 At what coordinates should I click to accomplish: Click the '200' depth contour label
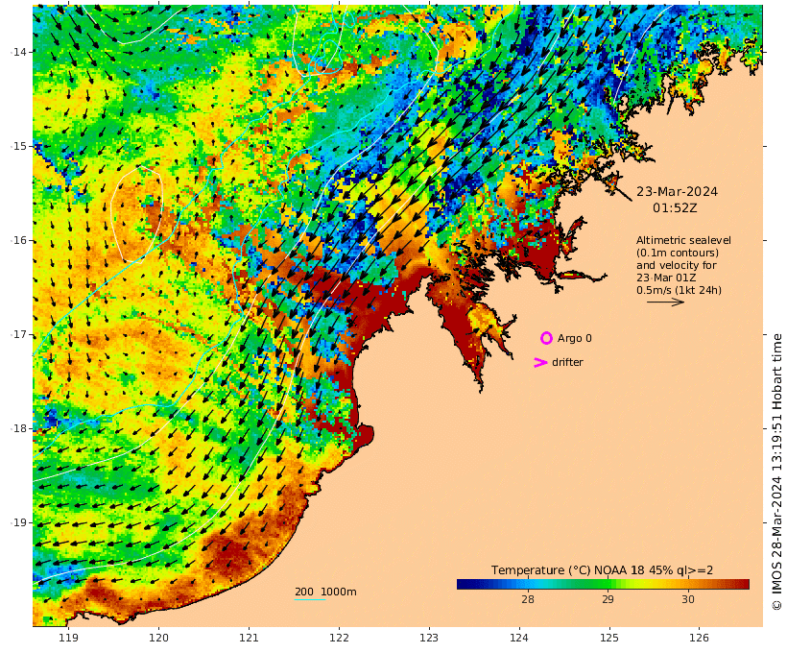click(x=304, y=592)
